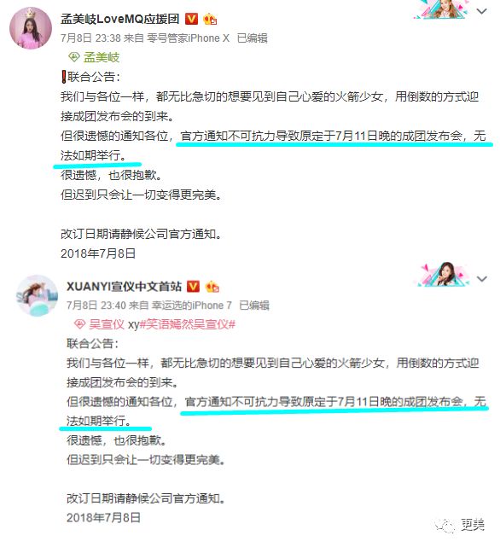Screen dimensions: 500x547
Task: Open the XUANYI宣仪中文首站 username link
Action: [x=125, y=287]
